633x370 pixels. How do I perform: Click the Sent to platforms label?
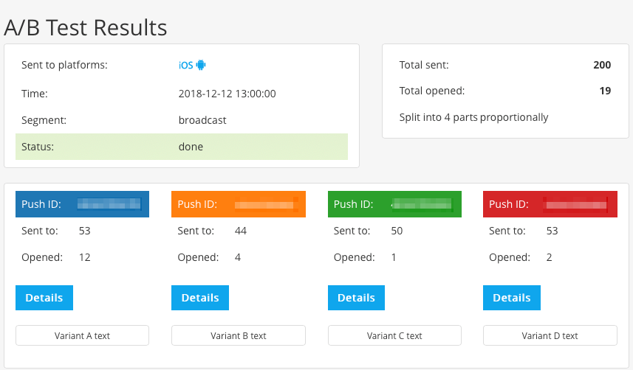pos(64,66)
